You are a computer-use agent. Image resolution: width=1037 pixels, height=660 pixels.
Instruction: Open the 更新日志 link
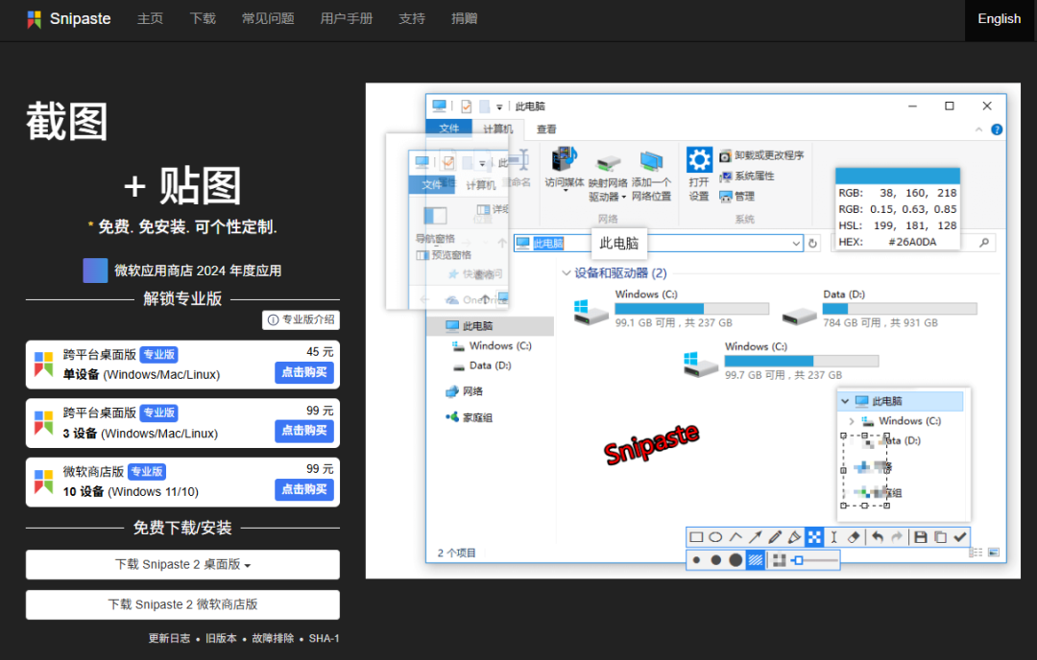tap(169, 638)
